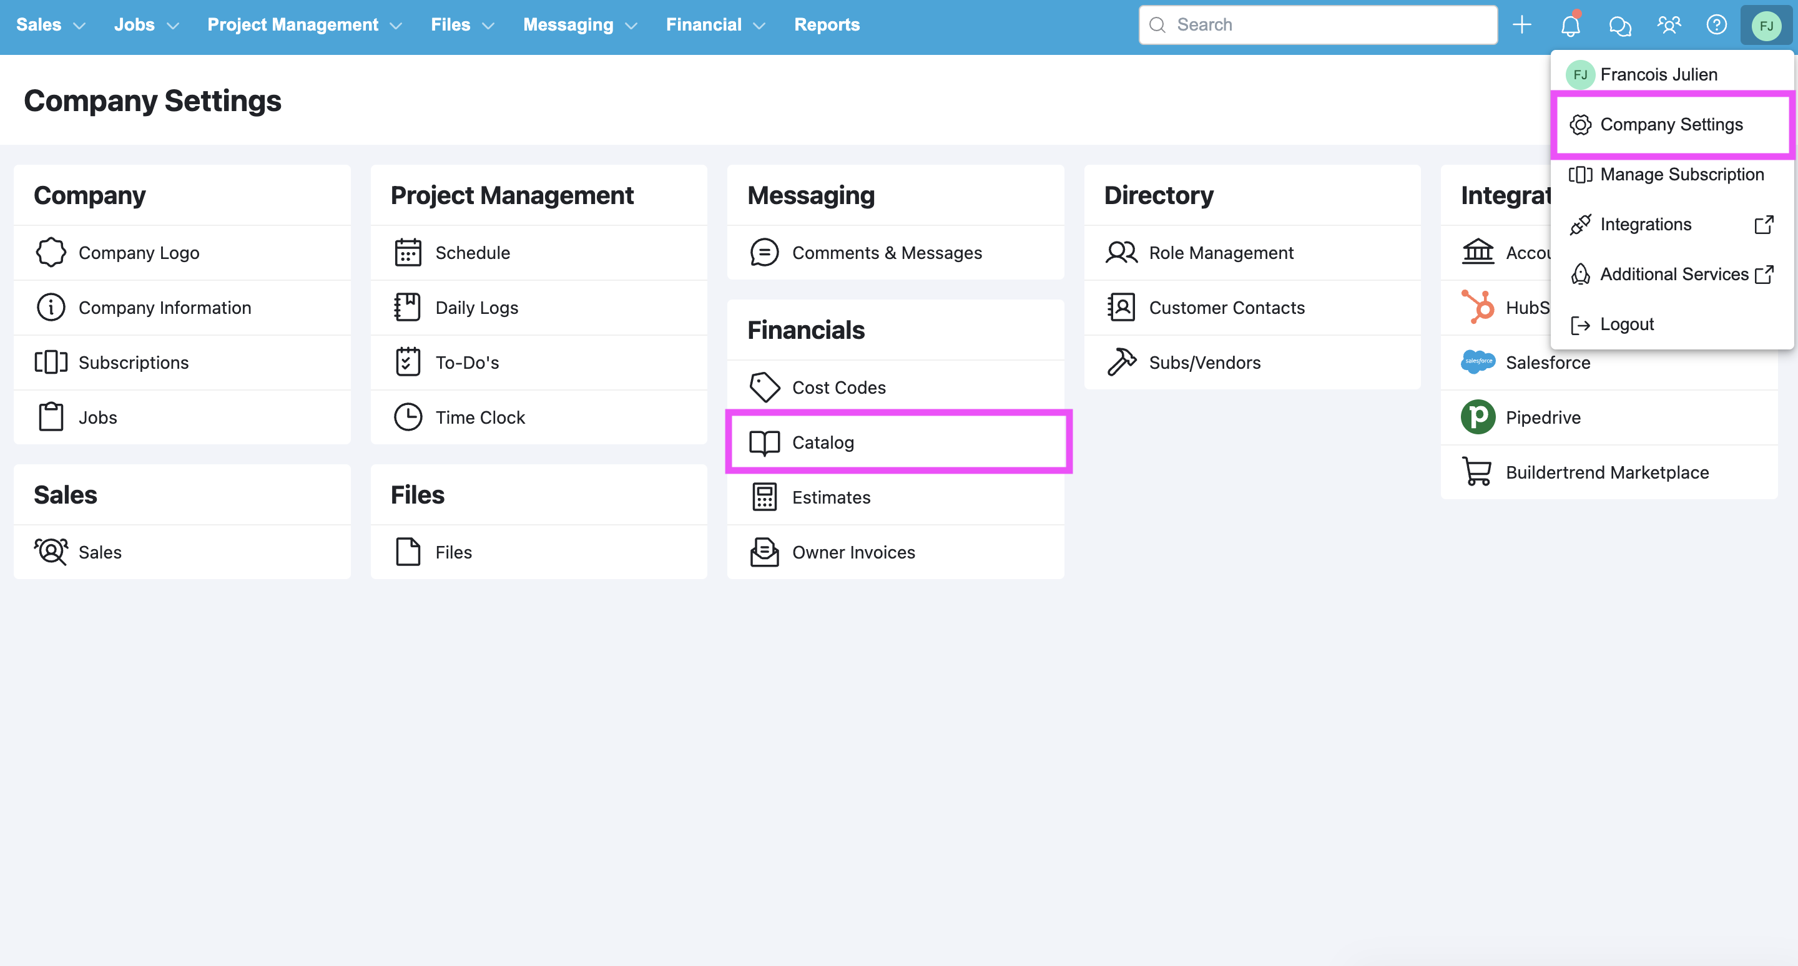Click the FJ user avatar in top bar

coord(1766,26)
